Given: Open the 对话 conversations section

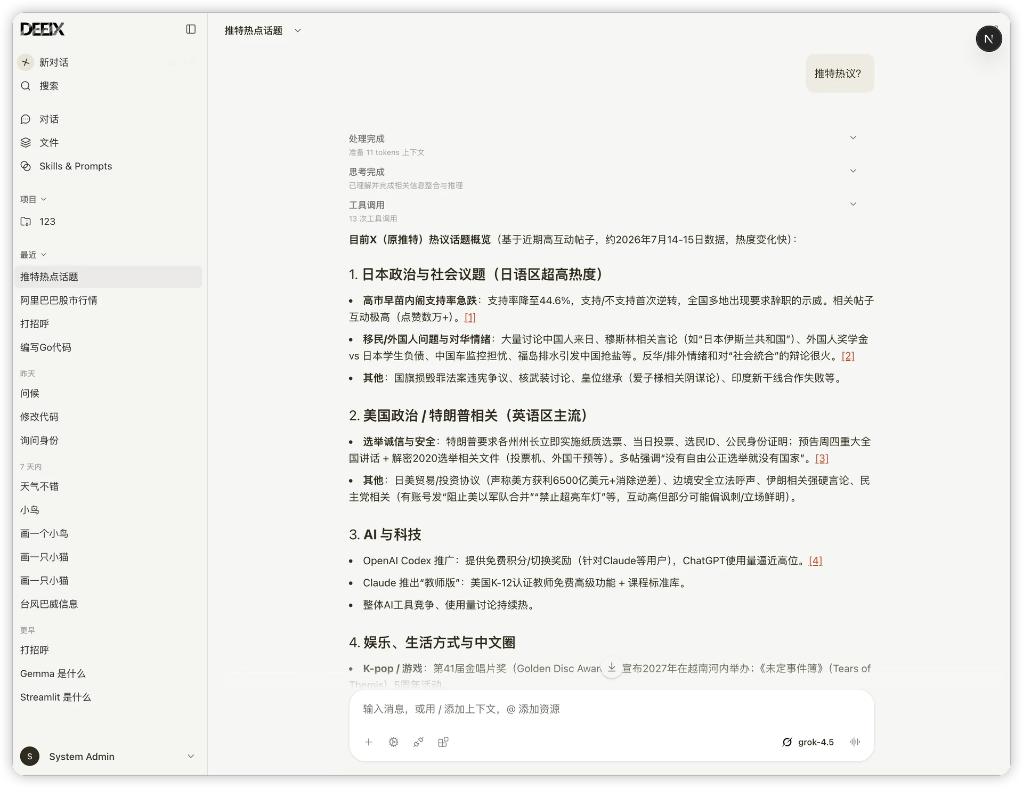Looking at the screenshot, I should pos(108,119).
